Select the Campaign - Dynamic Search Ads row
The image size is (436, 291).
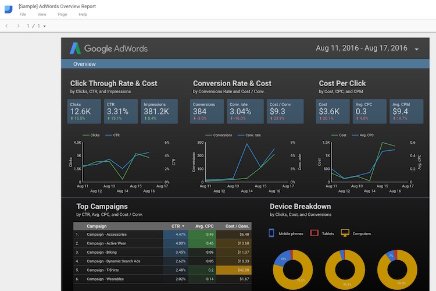(x=162, y=261)
